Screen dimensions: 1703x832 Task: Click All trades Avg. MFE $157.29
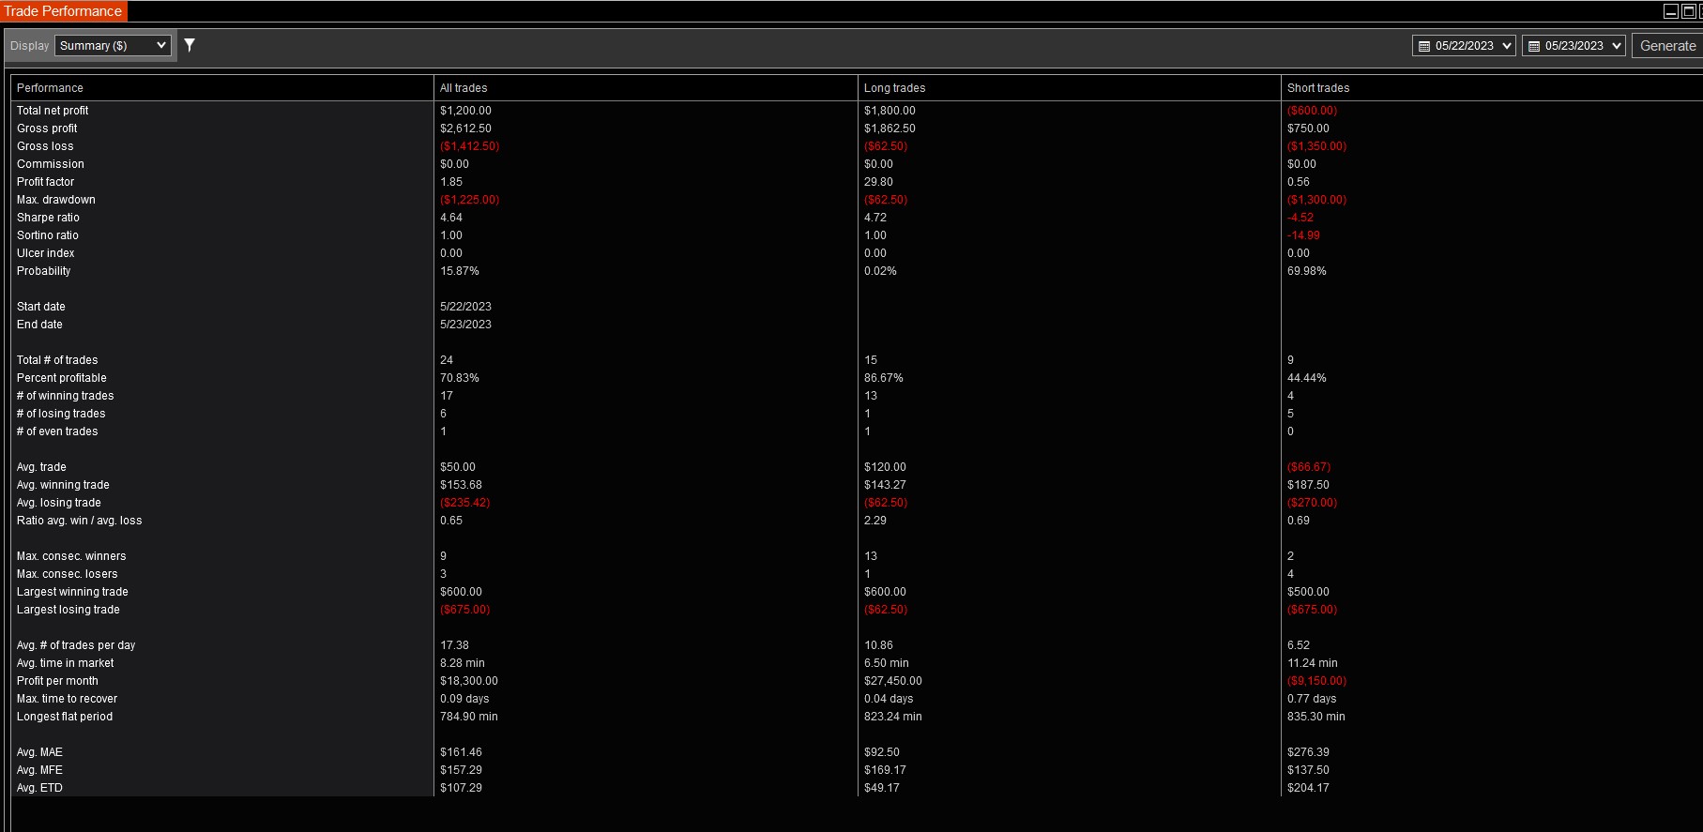(x=461, y=770)
